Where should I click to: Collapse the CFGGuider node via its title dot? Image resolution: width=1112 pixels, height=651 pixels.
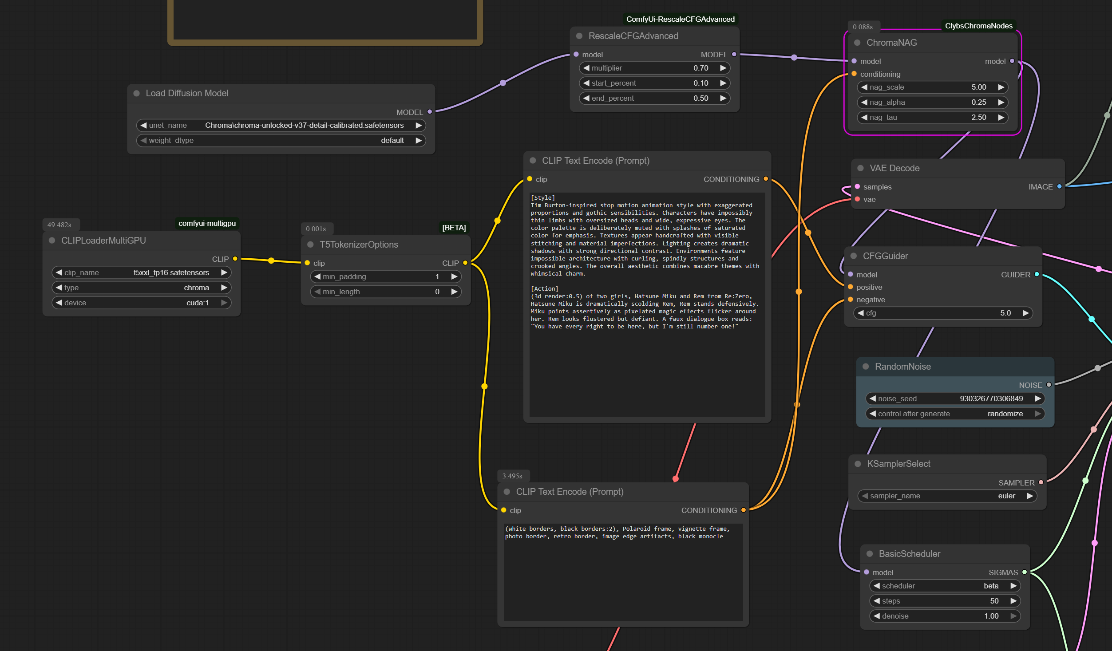coord(854,256)
